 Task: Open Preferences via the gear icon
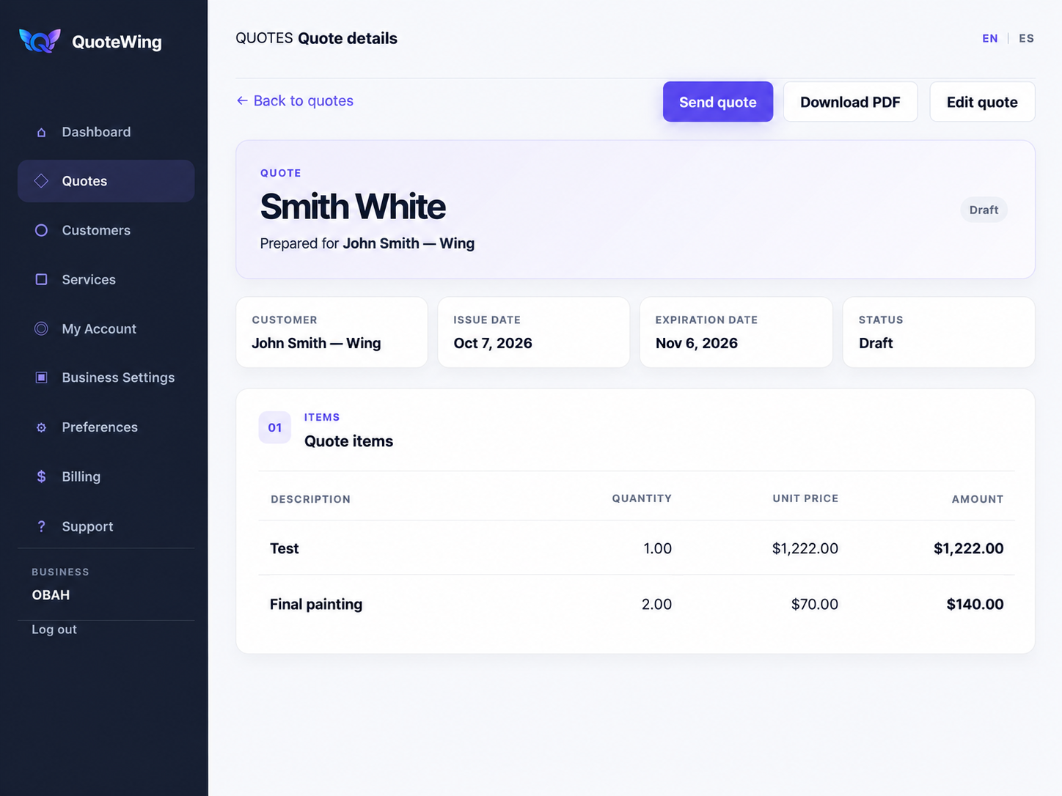coord(41,427)
